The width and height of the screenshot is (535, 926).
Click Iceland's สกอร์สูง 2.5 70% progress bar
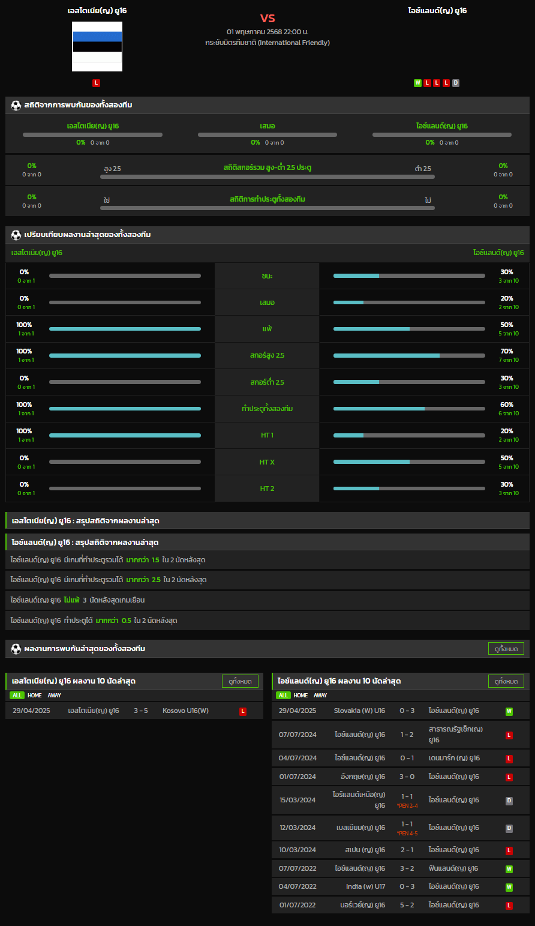[409, 355]
